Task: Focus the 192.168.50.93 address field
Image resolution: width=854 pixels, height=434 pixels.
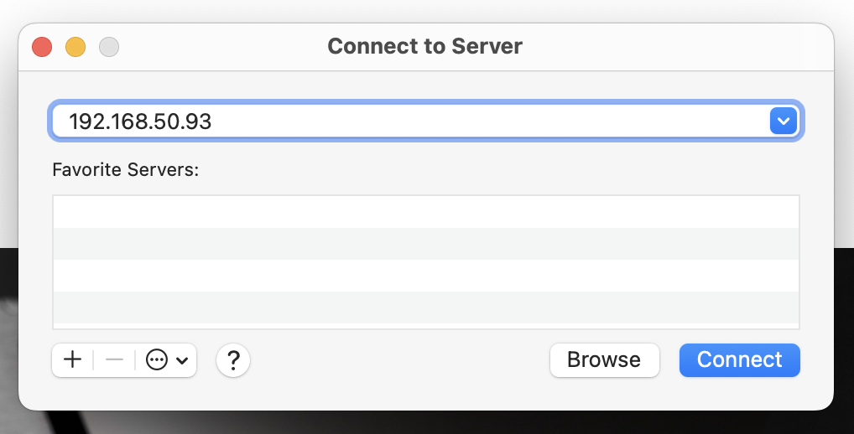Action: tap(409, 121)
